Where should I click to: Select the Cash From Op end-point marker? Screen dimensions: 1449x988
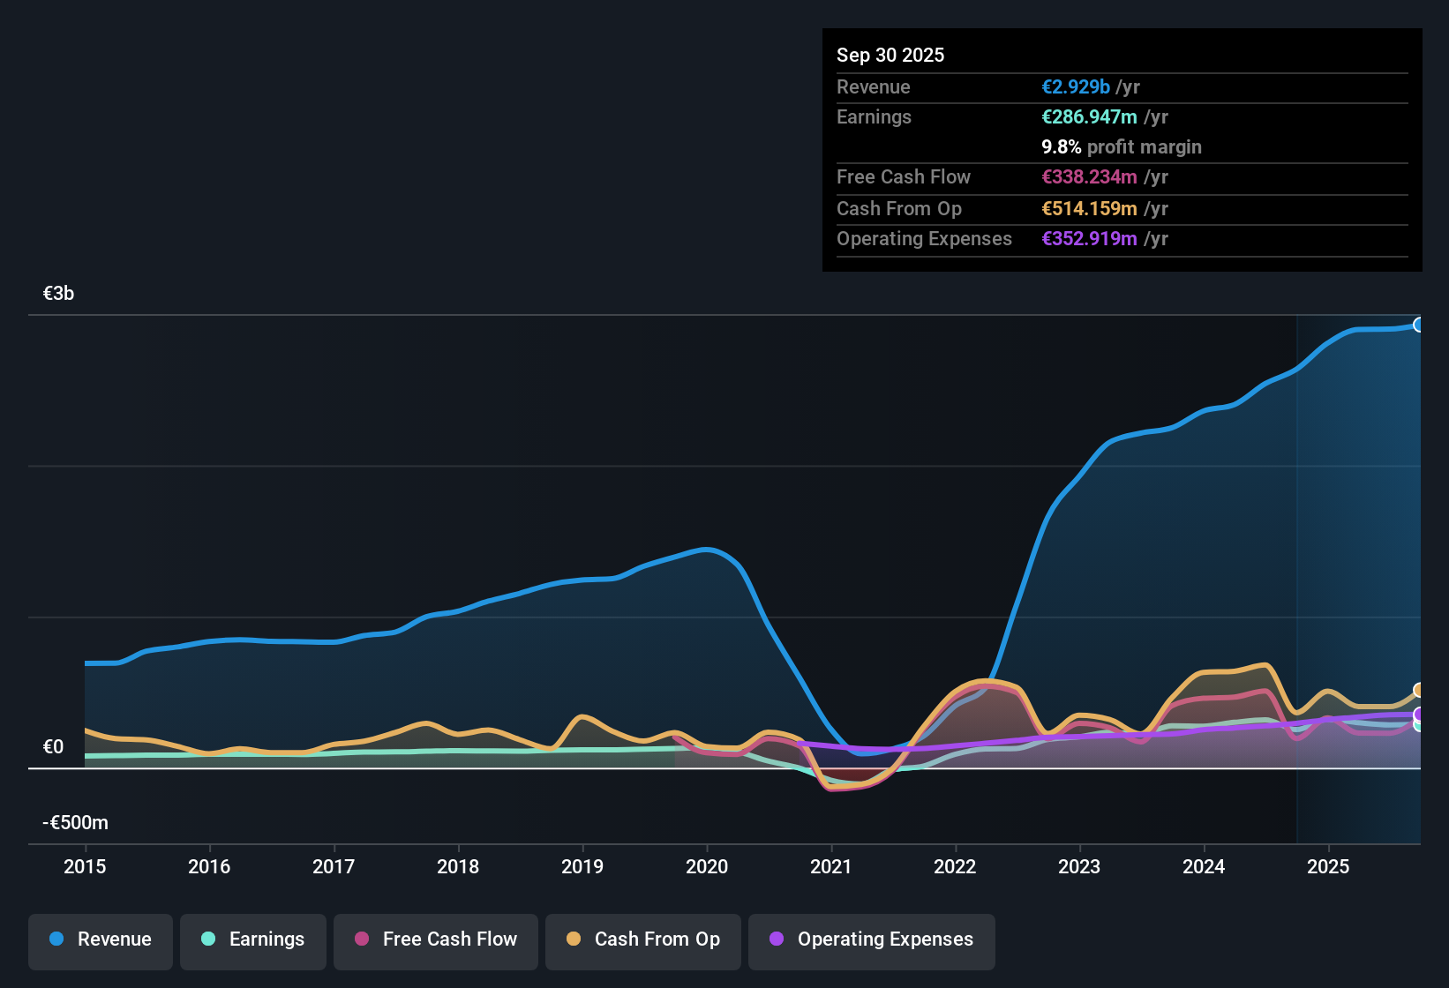pyautogui.click(x=1418, y=690)
